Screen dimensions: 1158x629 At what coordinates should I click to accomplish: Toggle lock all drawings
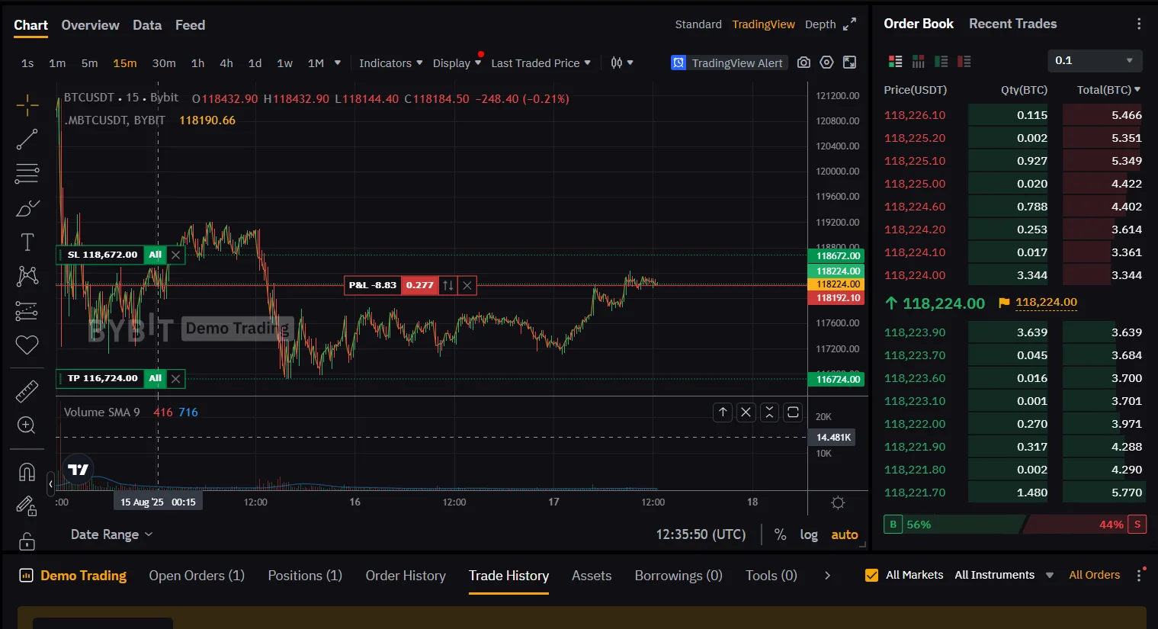(x=27, y=541)
